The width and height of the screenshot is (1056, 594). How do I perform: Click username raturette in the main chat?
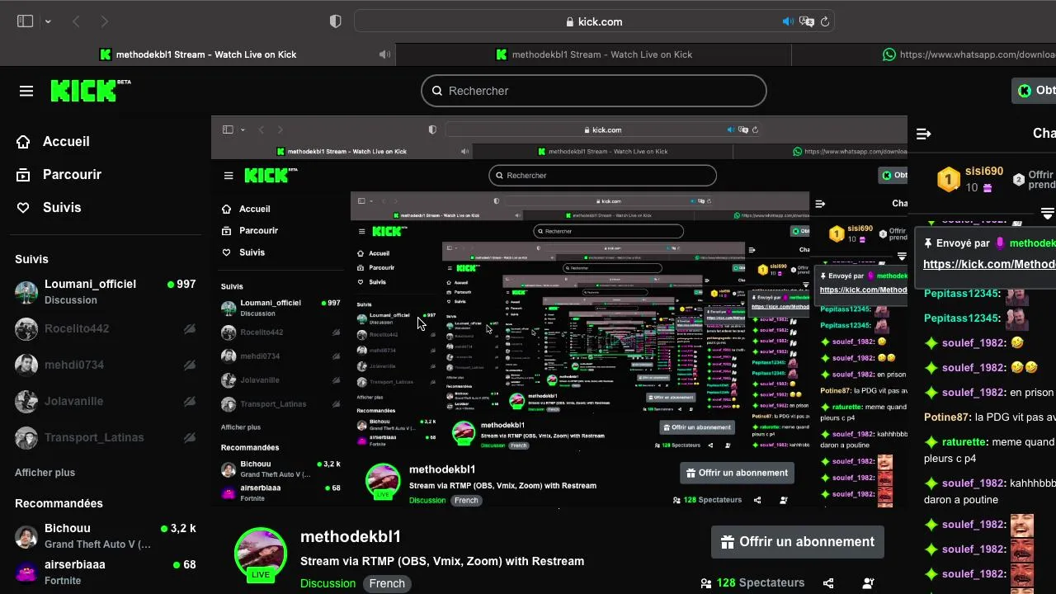point(964,442)
